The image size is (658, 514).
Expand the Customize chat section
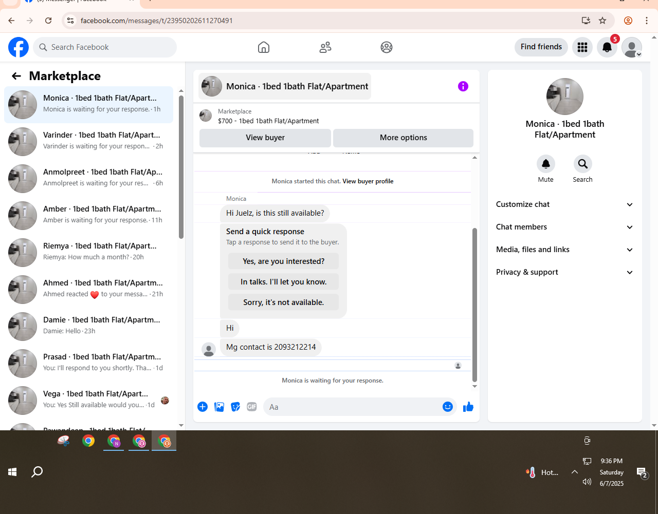565,204
